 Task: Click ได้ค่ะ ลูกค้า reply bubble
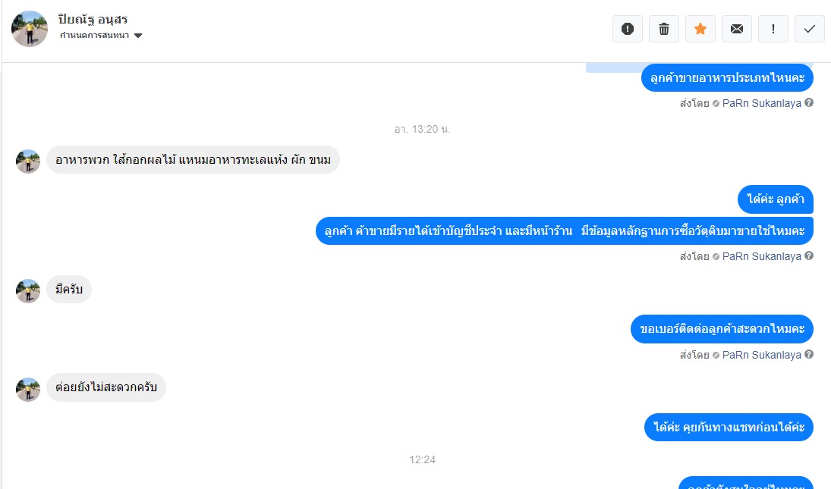(x=776, y=199)
